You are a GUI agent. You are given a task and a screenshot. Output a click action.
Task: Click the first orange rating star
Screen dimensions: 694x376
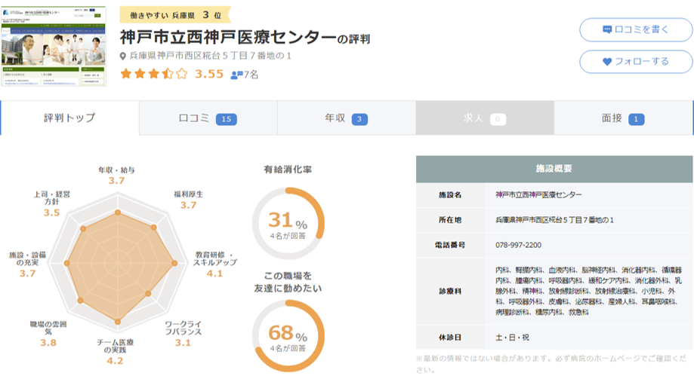[x=126, y=73]
